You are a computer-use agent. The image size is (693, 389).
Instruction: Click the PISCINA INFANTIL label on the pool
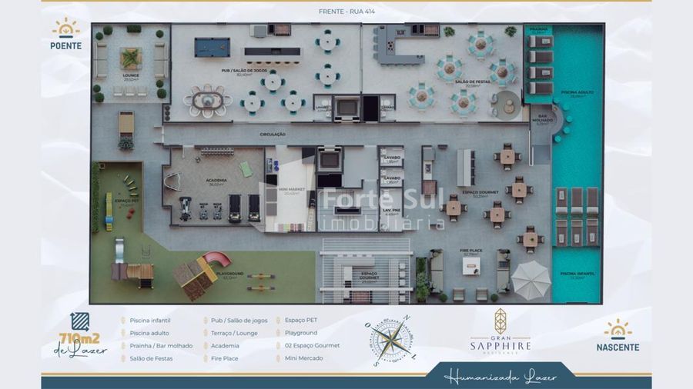tap(577, 274)
